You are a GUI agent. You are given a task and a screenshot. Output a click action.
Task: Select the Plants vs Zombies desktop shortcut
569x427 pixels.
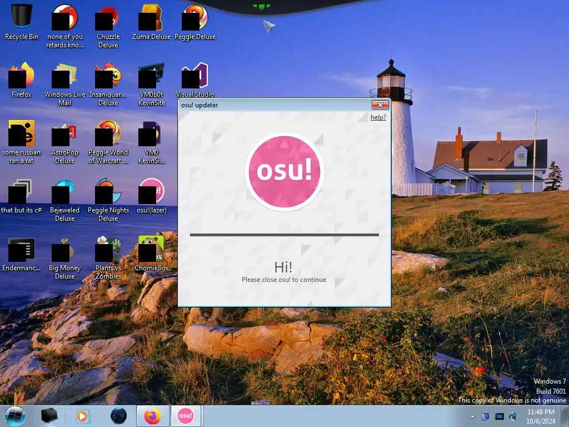tap(108, 258)
